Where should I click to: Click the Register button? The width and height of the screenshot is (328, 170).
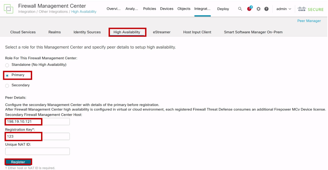[18, 162]
